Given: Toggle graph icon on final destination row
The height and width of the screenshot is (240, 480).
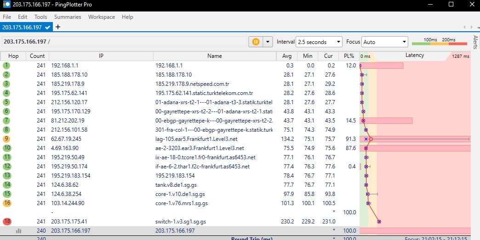Looking at the screenshot, I should [x=19, y=231].
